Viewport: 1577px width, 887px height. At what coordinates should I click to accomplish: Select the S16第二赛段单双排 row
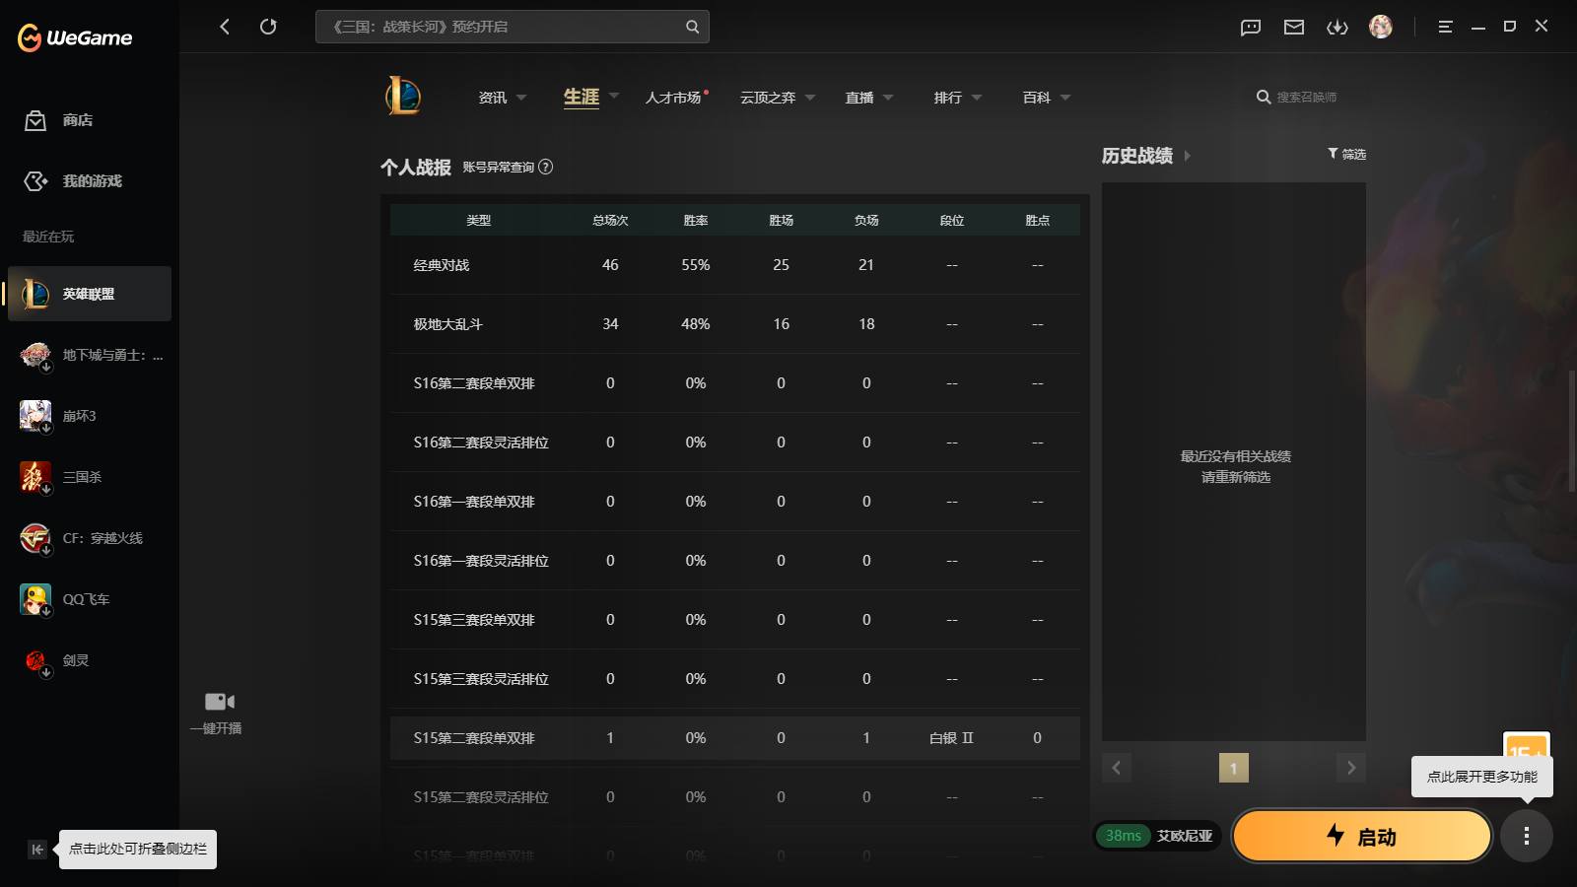pos(735,383)
